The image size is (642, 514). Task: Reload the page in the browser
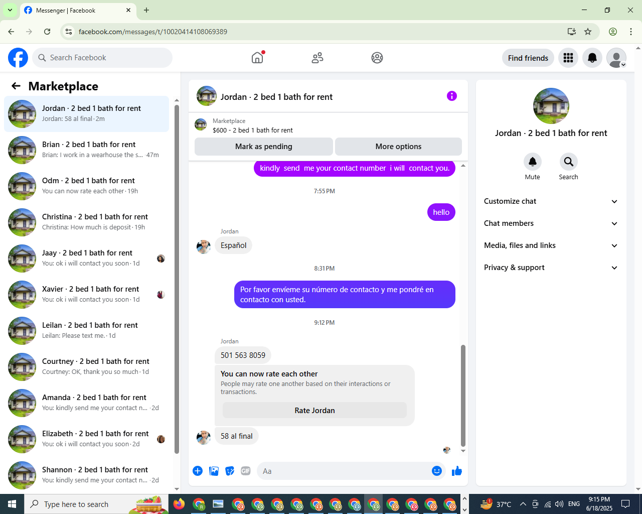click(x=47, y=32)
